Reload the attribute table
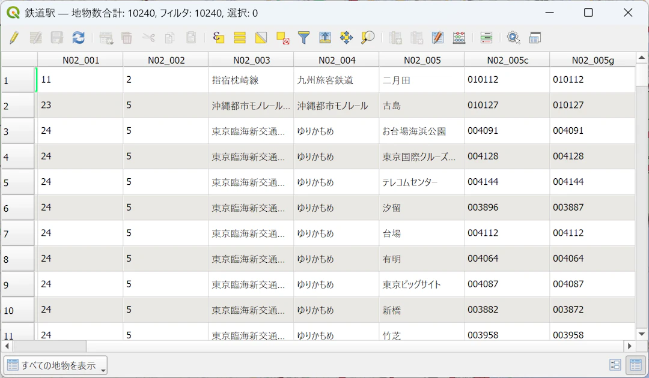 [x=78, y=38]
